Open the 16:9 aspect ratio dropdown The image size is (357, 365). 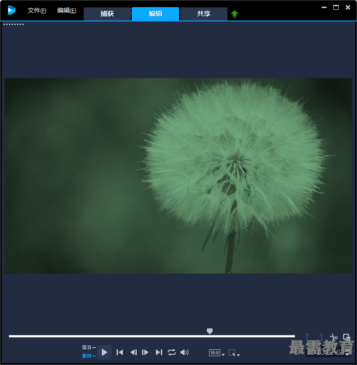pyautogui.click(x=217, y=353)
